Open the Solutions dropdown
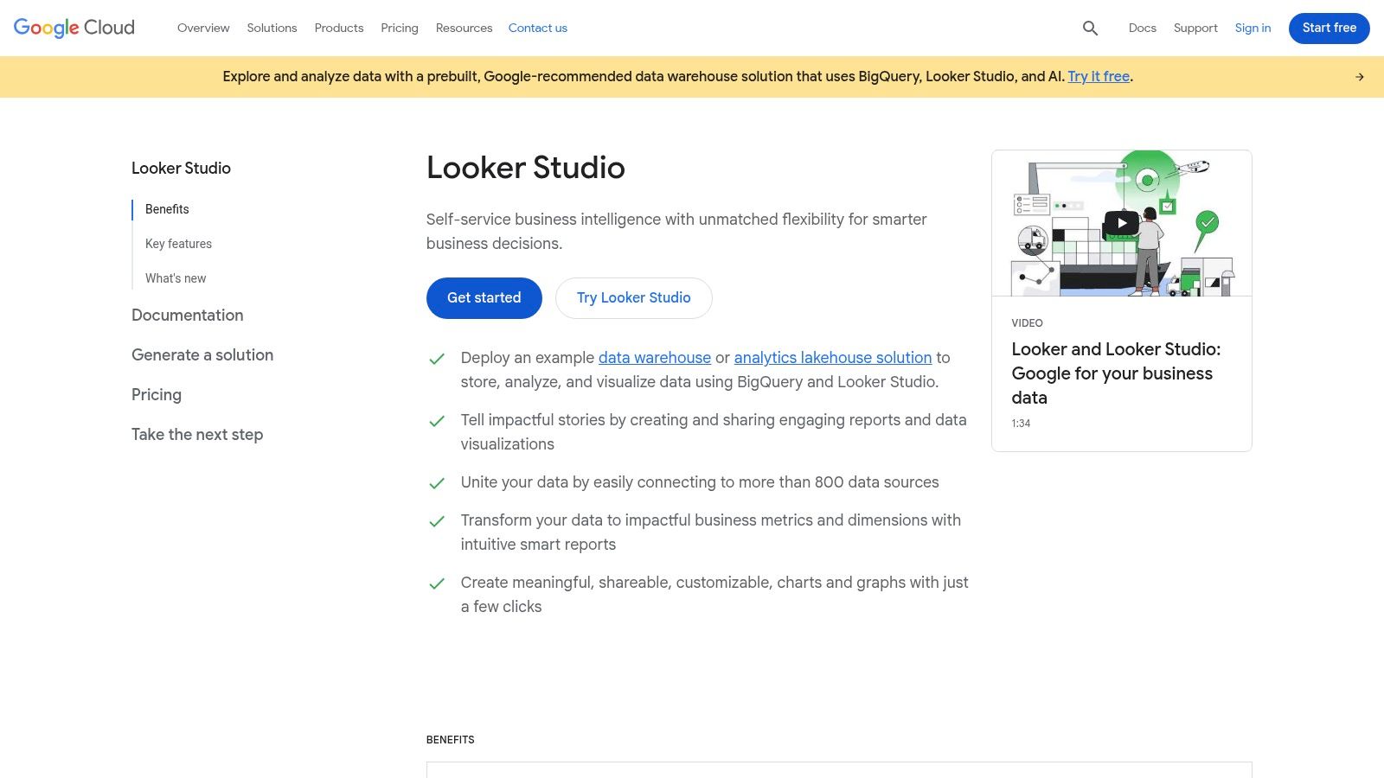The image size is (1384, 778). pyautogui.click(x=272, y=28)
